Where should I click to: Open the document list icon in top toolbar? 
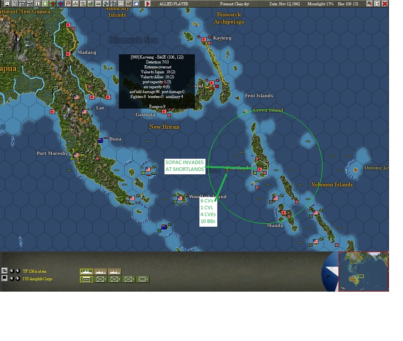coord(15,3)
